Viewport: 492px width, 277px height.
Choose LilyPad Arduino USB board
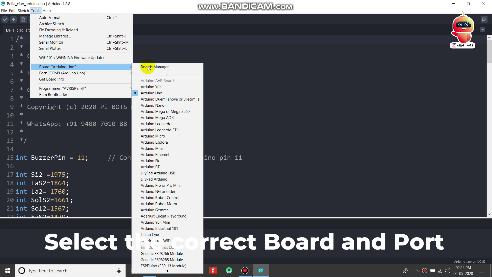point(167,173)
